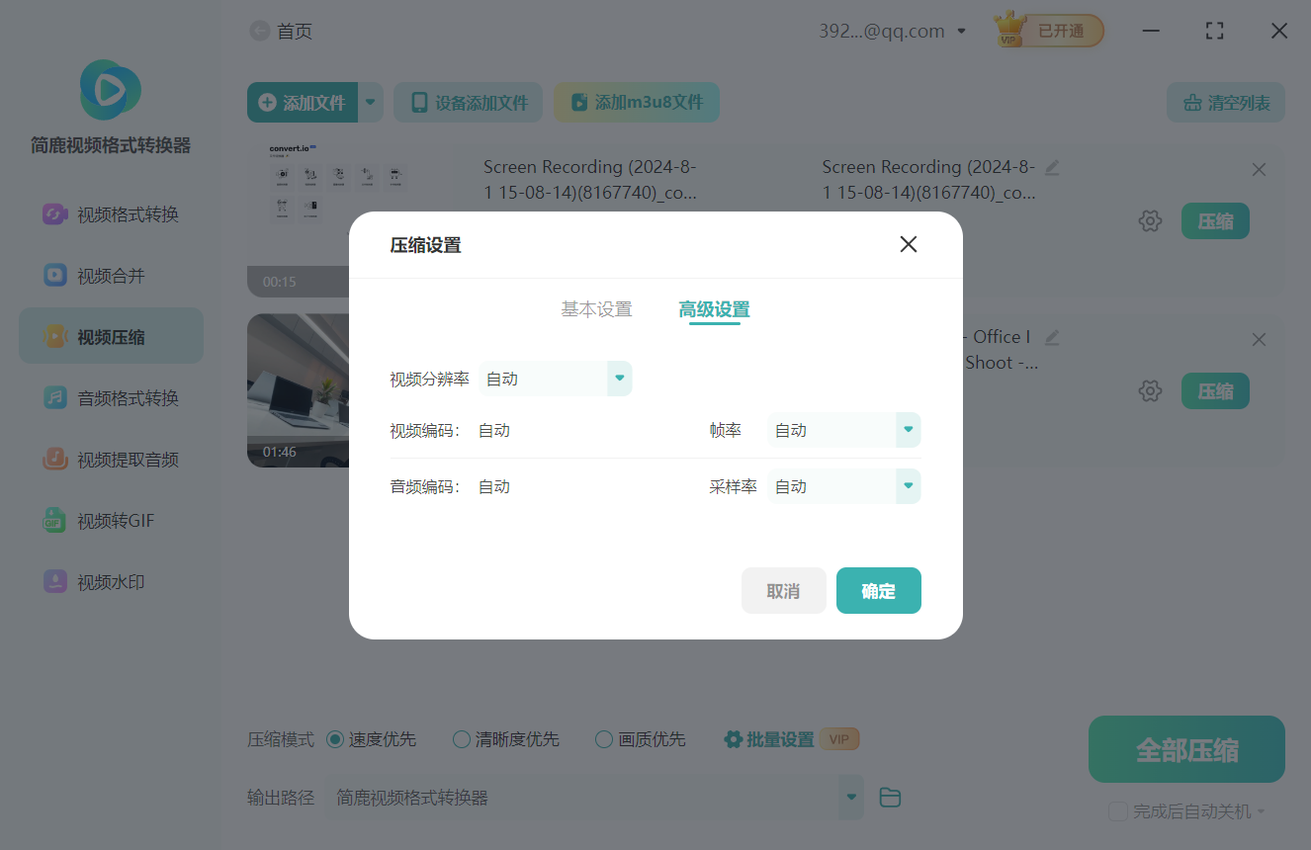Select the 速度优先 compression mode
This screenshot has height=850, width=1311.
[x=336, y=738]
